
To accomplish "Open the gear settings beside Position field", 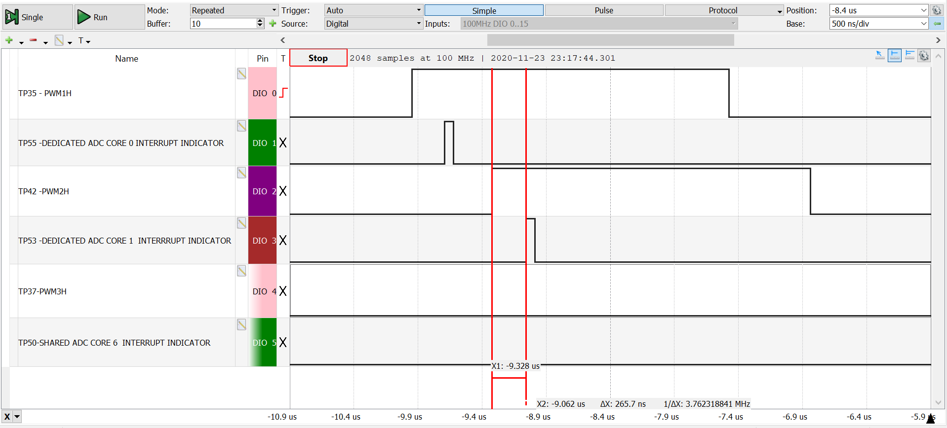I will pyautogui.click(x=936, y=10).
